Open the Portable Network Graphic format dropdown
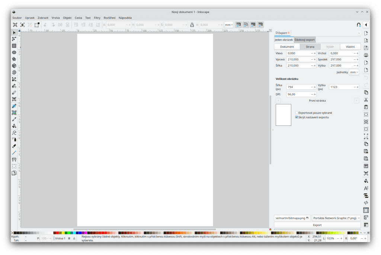Image resolution: width=381 pixels, height=255 pixels. 336,218
